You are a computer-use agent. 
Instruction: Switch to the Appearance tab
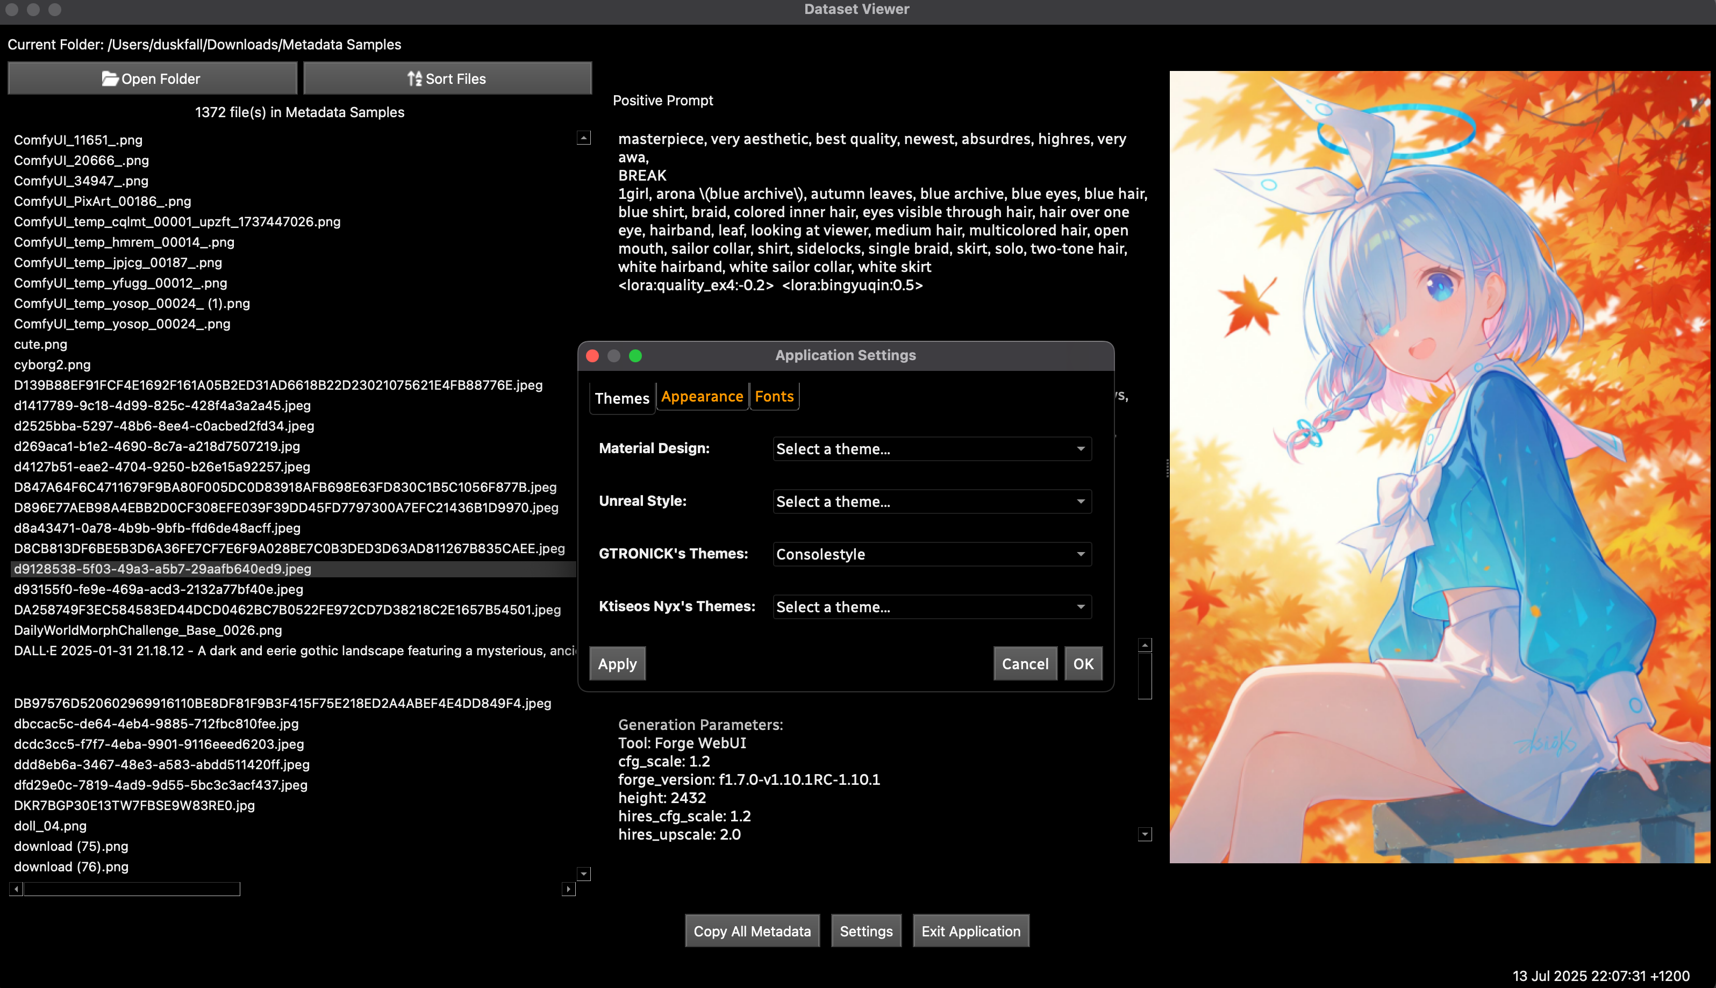[702, 397]
